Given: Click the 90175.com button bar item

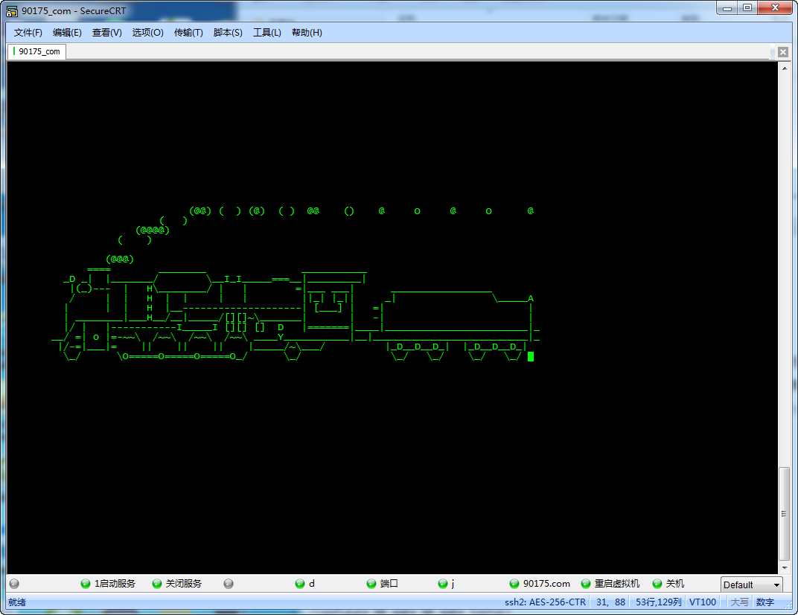Looking at the screenshot, I should tap(540, 584).
